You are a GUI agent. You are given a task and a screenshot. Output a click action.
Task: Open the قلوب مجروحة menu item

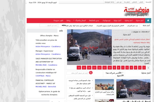tap(58, 20)
